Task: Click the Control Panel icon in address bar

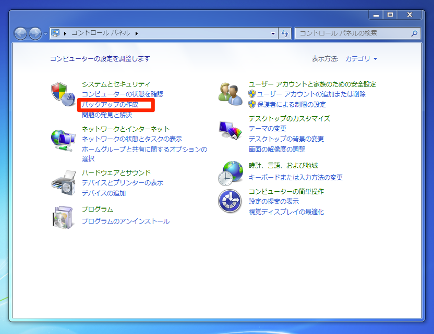Action: click(55, 33)
